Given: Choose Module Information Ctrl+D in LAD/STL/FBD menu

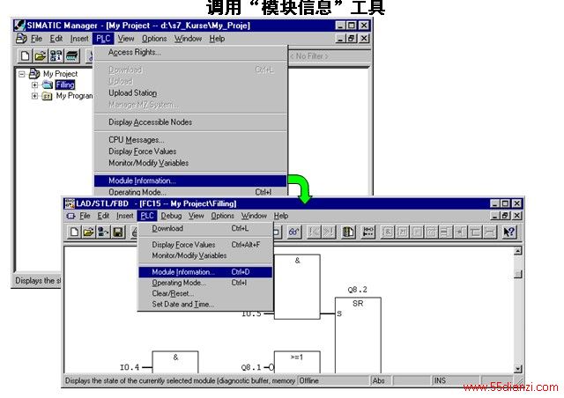Looking at the screenshot, I should click(205, 272).
